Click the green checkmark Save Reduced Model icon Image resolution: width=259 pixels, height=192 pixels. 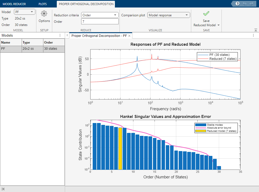point(206,13)
